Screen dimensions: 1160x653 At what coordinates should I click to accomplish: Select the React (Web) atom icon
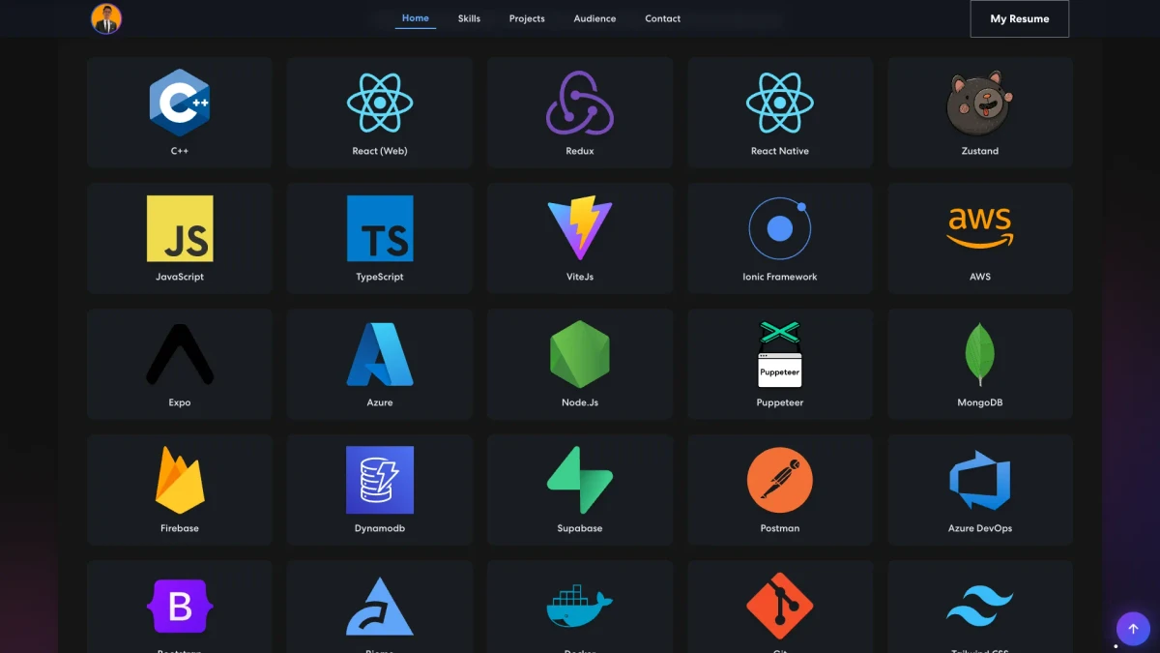click(380, 103)
